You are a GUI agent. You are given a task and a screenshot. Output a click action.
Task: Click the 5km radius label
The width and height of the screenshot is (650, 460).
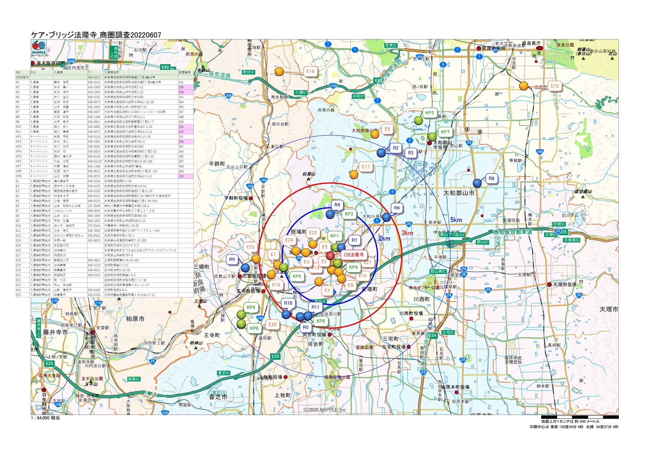click(x=456, y=220)
